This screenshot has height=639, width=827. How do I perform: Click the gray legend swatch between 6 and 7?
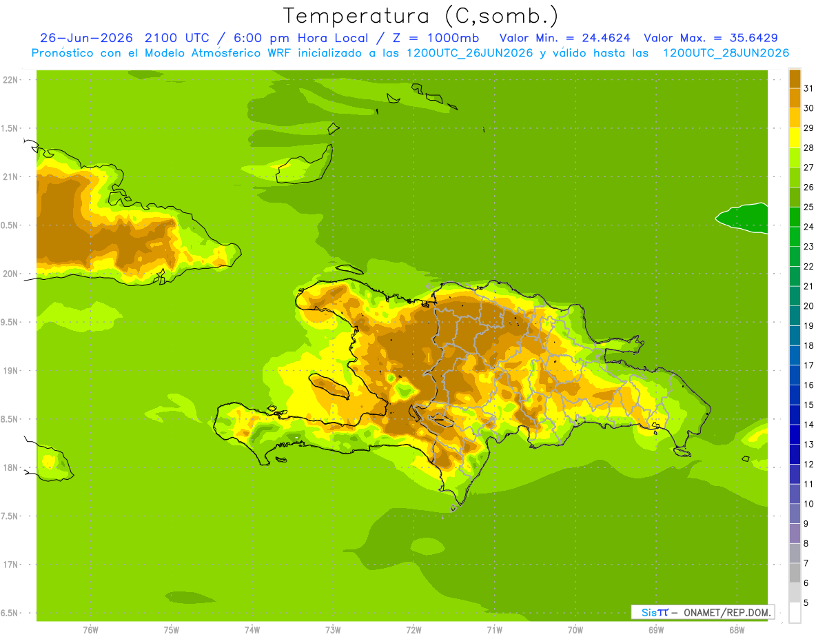(795, 573)
